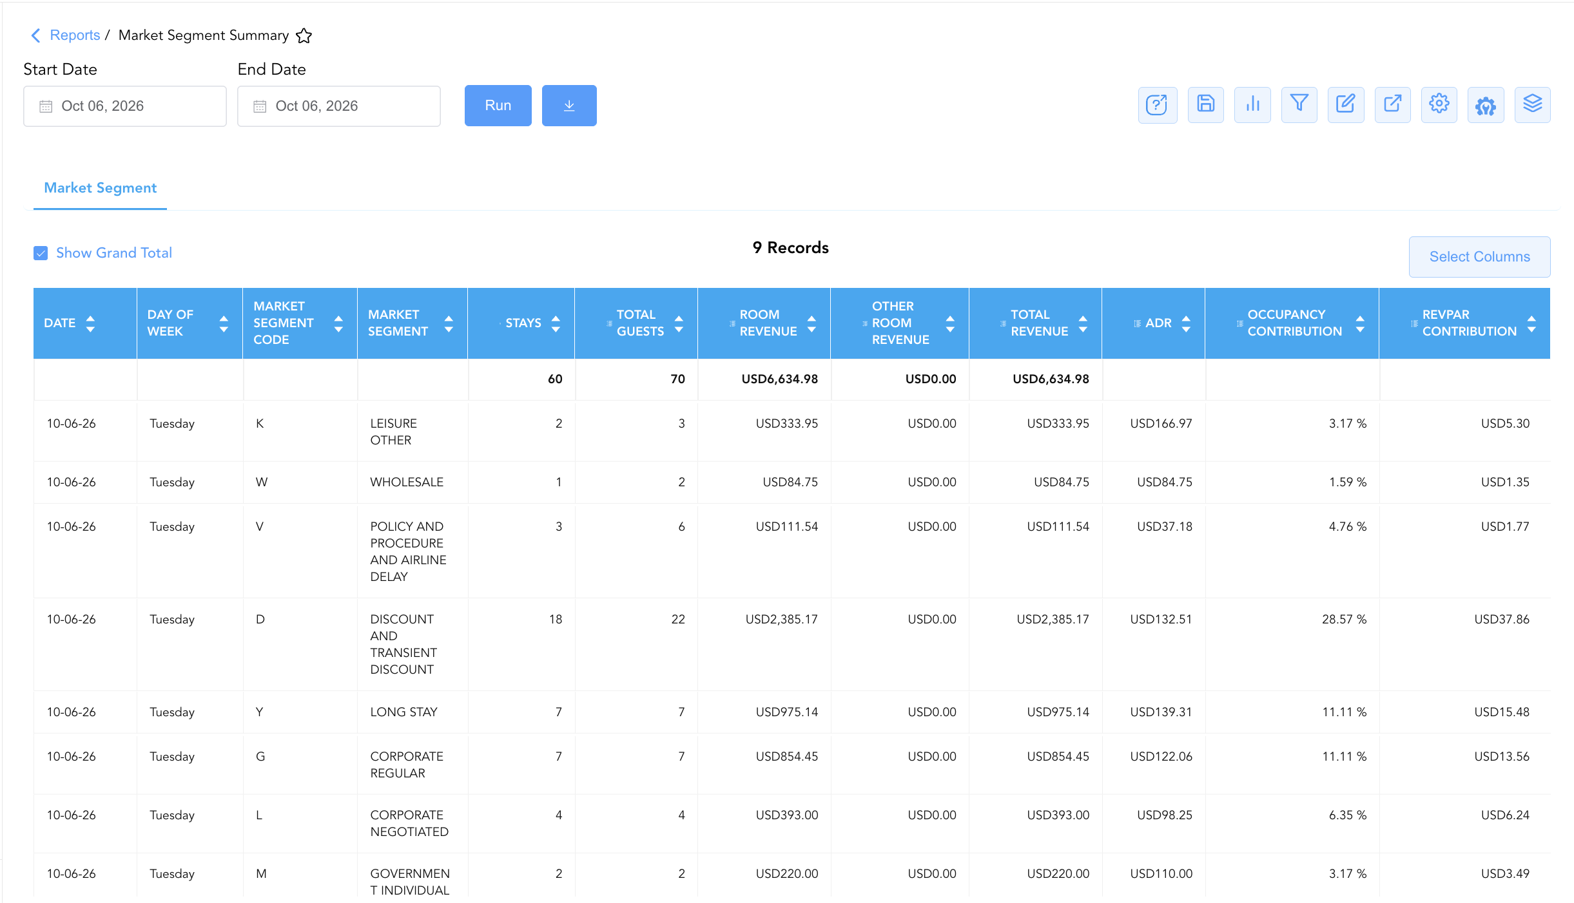Screen dimensions: 1574x903
Task: Sort by MARKET SEGMENT CODE arrows
Action: coord(338,323)
